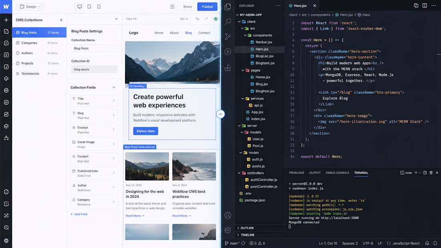The width and height of the screenshot is (441, 248).
Task: Click Add Field link
Action: coord(79,214)
